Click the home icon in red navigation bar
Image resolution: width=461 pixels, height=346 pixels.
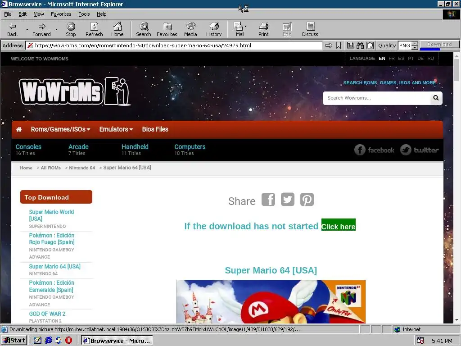click(19, 129)
